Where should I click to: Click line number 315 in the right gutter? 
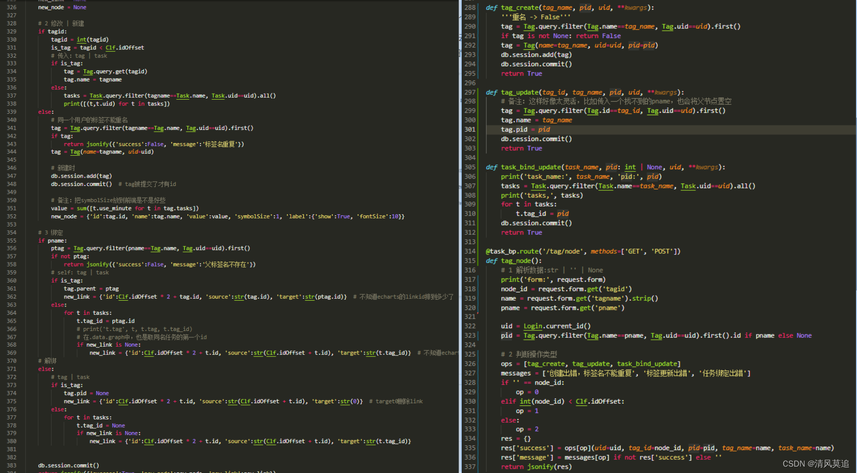[470, 261]
